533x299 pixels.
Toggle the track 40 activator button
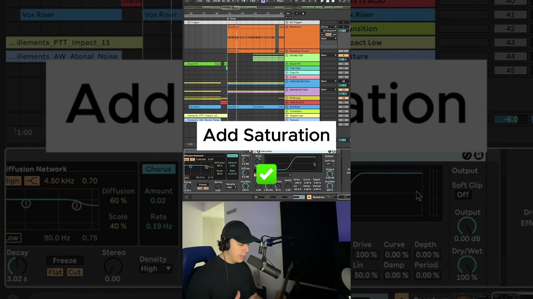344,103
